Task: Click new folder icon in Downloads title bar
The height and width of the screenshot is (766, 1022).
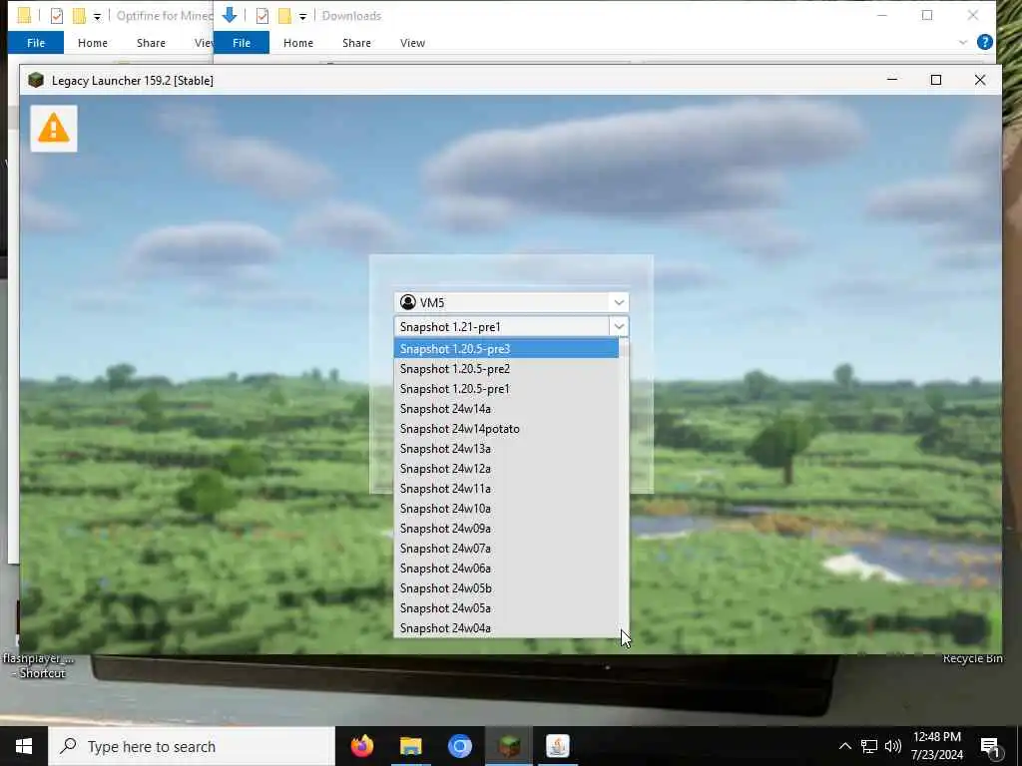Action: [284, 16]
